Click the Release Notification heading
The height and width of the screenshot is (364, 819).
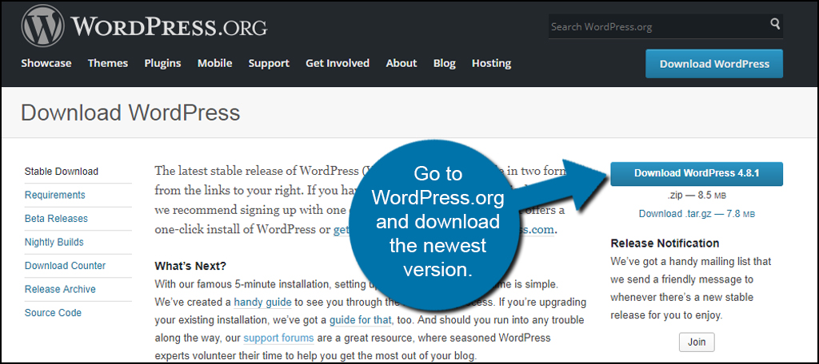(x=665, y=243)
